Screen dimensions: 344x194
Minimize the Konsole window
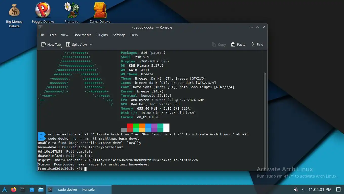click(x=252, y=27)
